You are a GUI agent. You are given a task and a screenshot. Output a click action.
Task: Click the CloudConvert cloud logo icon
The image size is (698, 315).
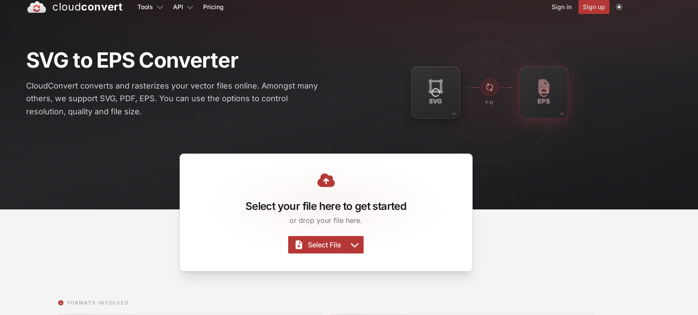tap(37, 7)
